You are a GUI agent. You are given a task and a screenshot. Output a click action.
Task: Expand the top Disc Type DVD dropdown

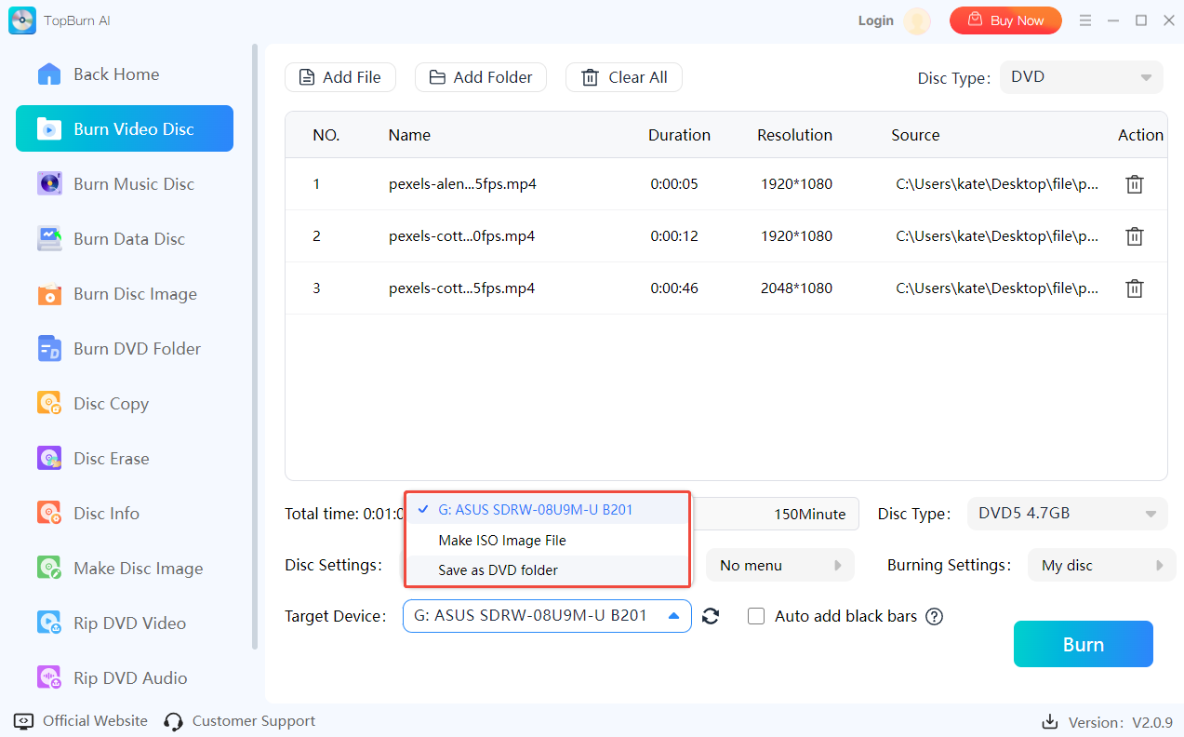[x=1081, y=77]
